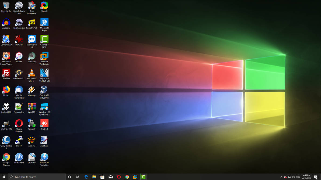Open the Action Center notifications
The height and width of the screenshot is (180, 321).
coord(316,177)
